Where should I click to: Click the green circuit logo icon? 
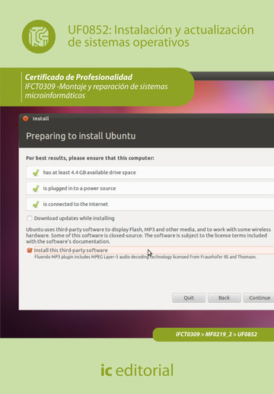39,37
